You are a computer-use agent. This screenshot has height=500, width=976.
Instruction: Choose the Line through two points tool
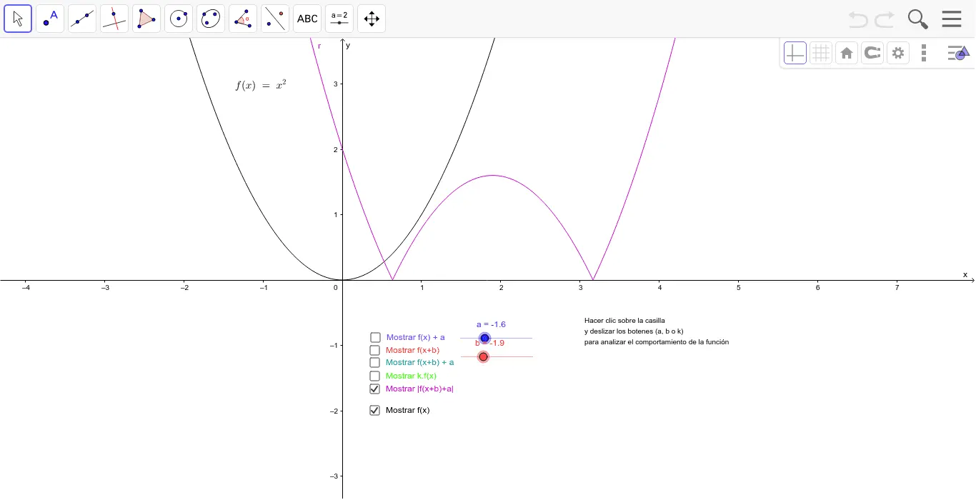(x=82, y=19)
